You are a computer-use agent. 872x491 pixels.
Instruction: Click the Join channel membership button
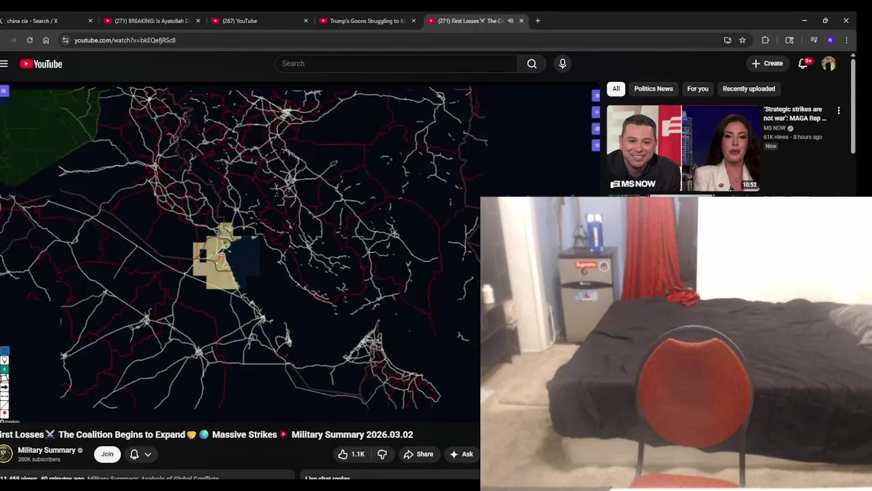point(107,454)
